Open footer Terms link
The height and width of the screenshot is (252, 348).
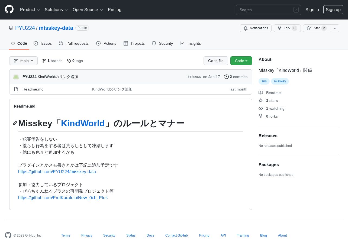[66, 235]
